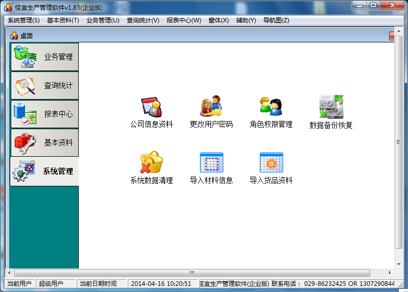Open the 报表中心(W) menu
The height and width of the screenshot is (292, 408).
(x=184, y=20)
